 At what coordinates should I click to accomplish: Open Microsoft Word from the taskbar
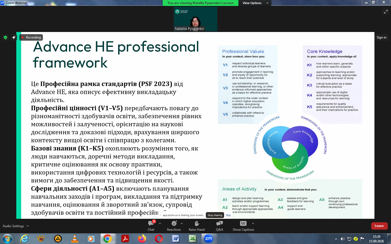click(176, 239)
